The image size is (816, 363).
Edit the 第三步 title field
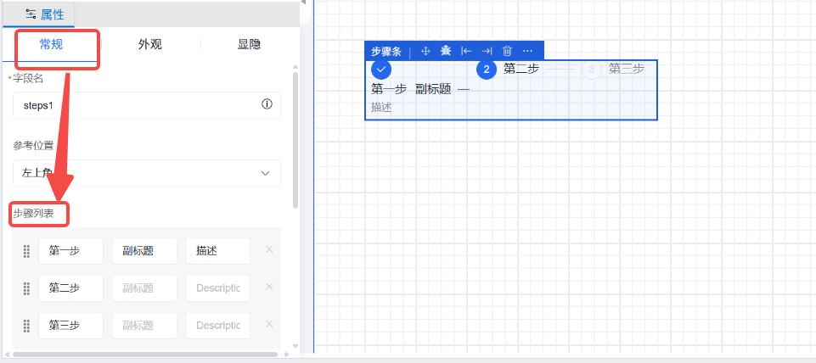tap(70, 326)
